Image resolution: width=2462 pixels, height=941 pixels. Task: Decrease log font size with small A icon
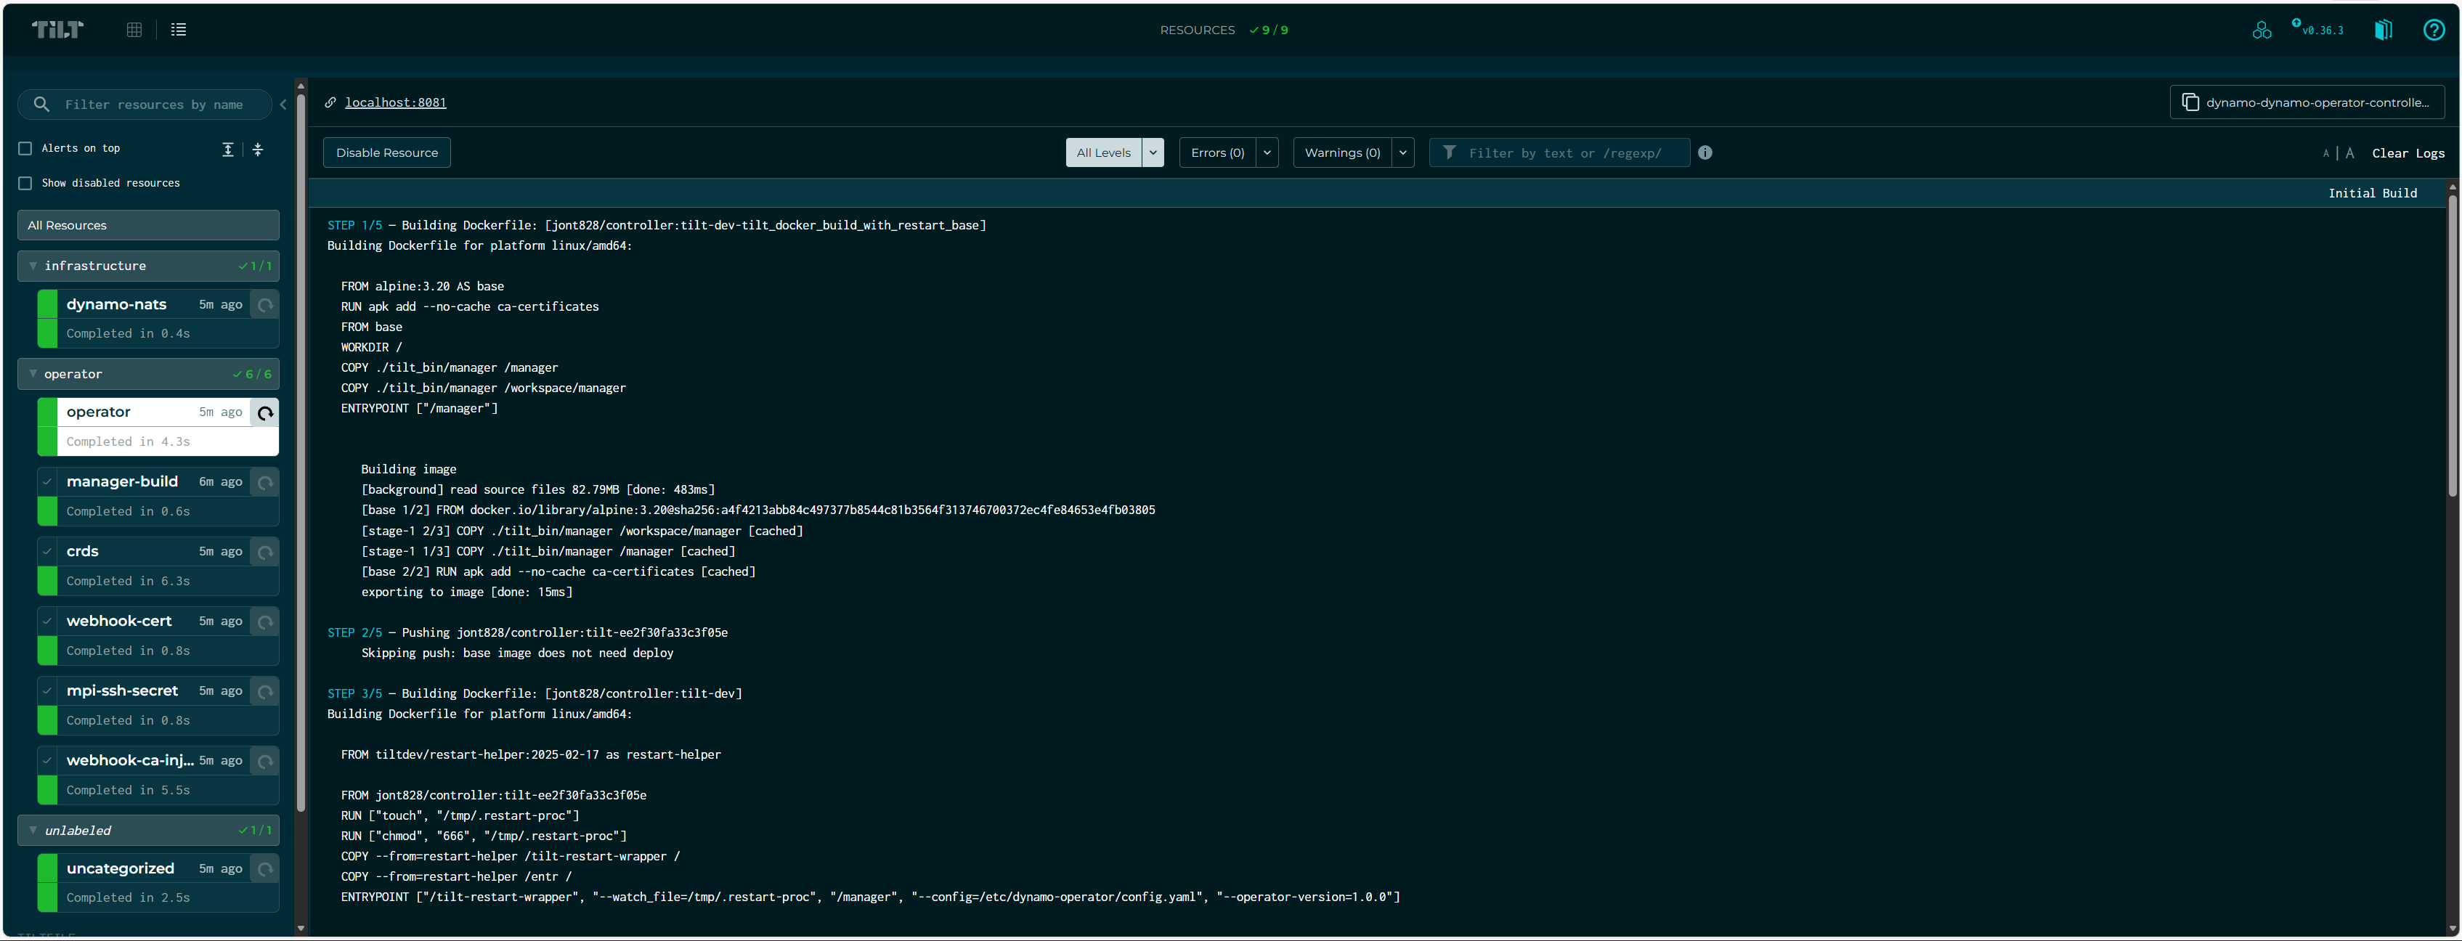pos(2326,153)
